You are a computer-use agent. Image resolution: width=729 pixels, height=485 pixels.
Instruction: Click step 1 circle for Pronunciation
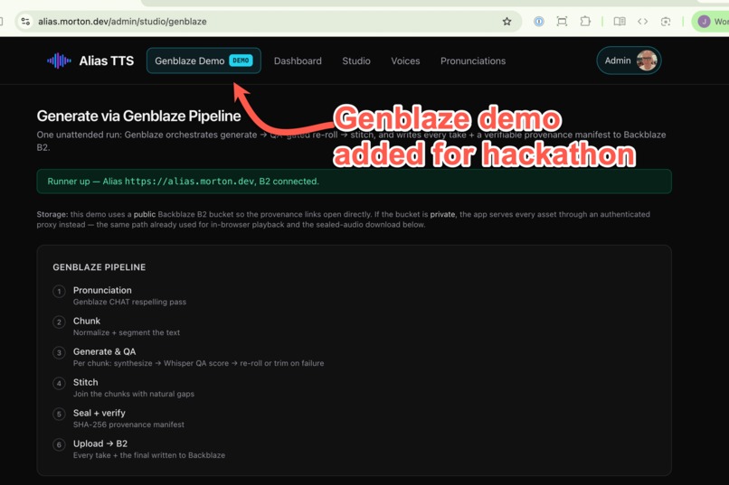(x=59, y=292)
